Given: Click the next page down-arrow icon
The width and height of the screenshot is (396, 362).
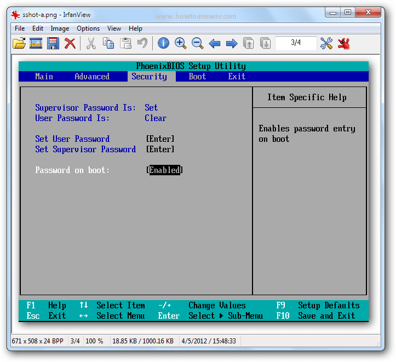Looking at the screenshot, I should click(x=266, y=43).
